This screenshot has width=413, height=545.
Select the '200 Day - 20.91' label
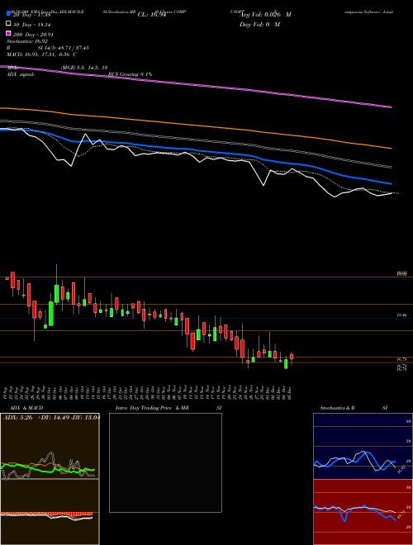(x=33, y=35)
